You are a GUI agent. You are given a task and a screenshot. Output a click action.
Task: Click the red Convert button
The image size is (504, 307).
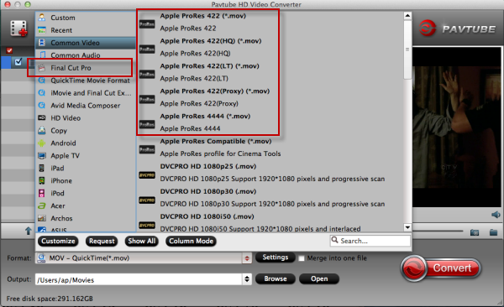pyautogui.click(x=441, y=268)
